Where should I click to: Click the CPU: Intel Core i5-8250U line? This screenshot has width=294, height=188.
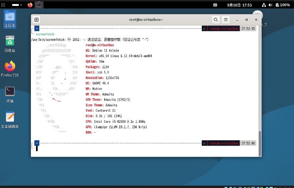point(115,122)
